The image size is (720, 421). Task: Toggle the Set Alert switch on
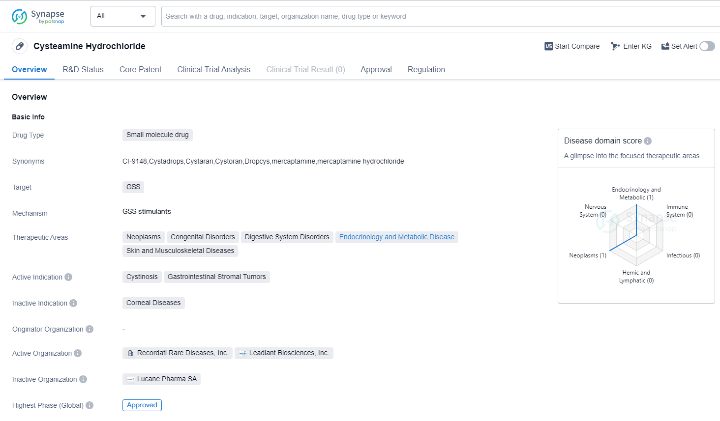[707, 46]
